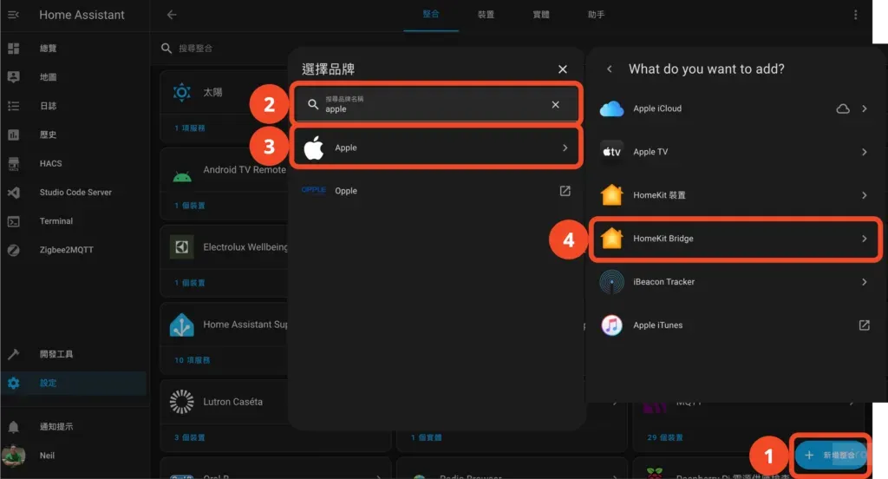Expand the Apple iCloud option
The height and width of the screenshot is (479, 888).
coord(735,108)
